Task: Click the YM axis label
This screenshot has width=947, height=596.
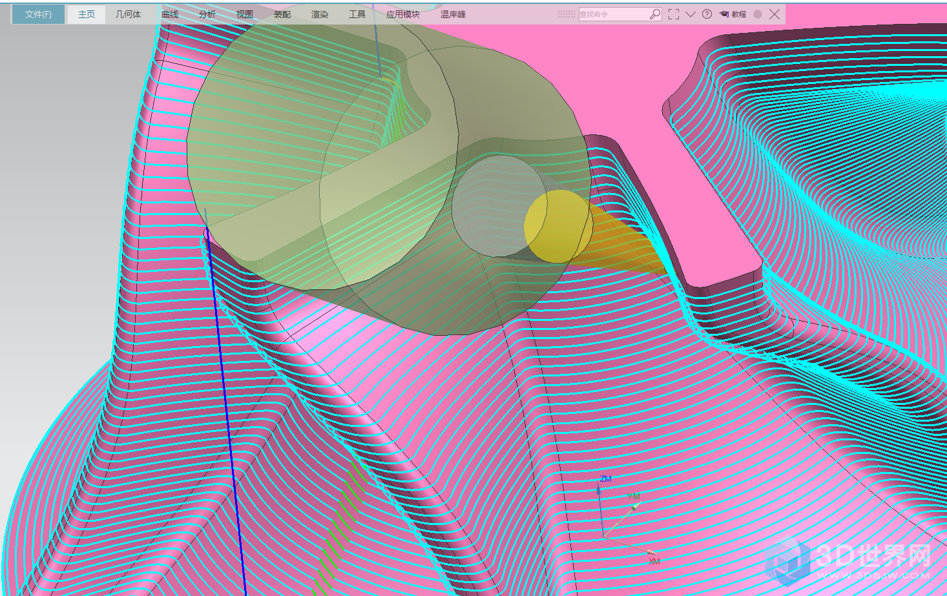Action: click(x=634, y=496)
